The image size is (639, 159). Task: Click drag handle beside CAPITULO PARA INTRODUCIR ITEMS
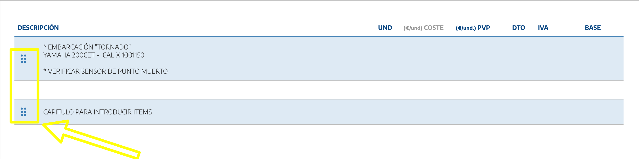coord(23,112)
